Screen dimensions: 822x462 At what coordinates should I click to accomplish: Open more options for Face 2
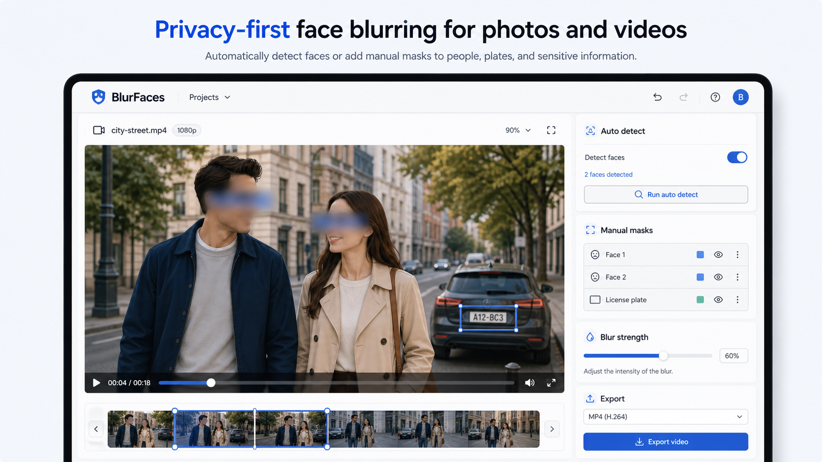click(x=737, y=277)
